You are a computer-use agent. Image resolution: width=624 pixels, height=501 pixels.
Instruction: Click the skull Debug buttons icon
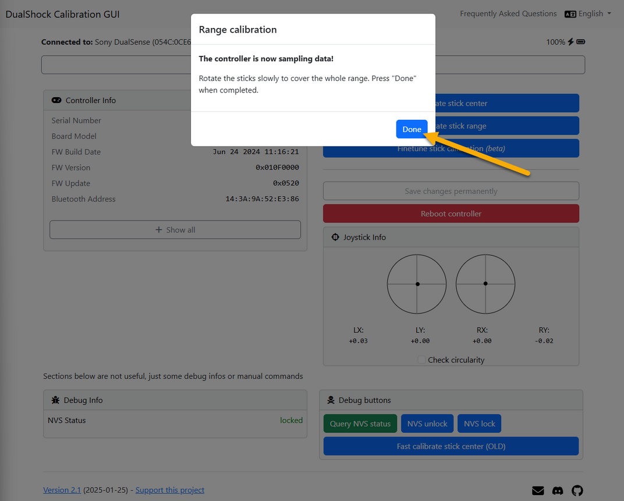[x=331, y=400]
